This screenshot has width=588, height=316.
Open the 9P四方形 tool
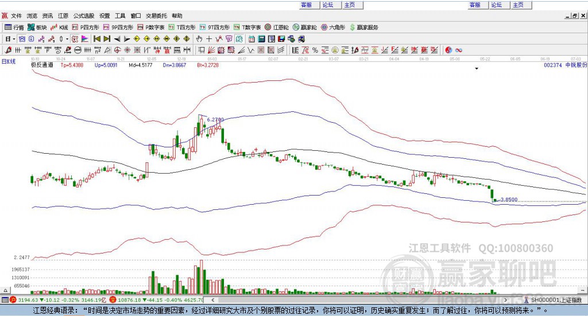[118, 28]
